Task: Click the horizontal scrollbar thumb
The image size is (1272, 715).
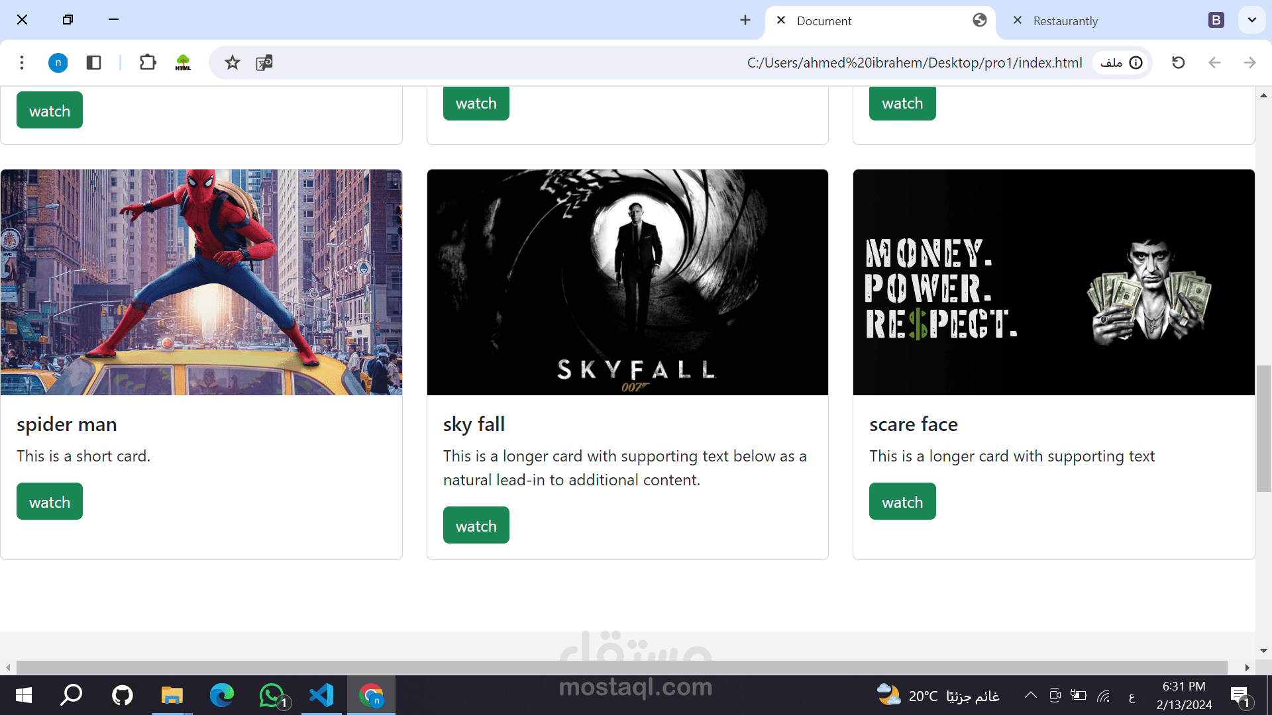Action: (x=621, y=667)
